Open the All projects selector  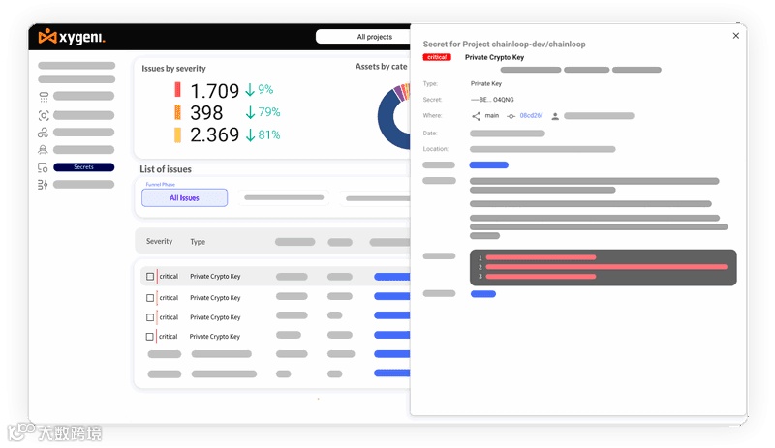click(363, 37)
